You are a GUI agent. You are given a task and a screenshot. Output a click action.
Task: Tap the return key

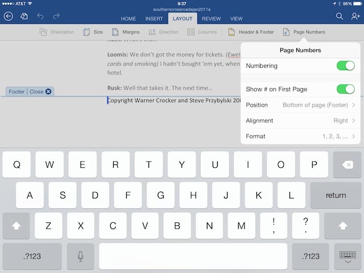(x=336, y=195)
